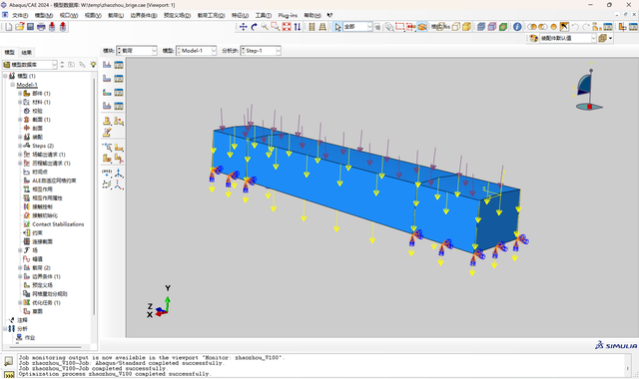Open the Model-1 model dropdown
The image size is (639, 379).
click(196, 51)
